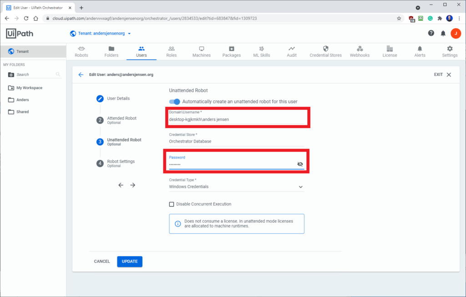
Task: Open the Packages tab
Action: click(x=231, y=52)
